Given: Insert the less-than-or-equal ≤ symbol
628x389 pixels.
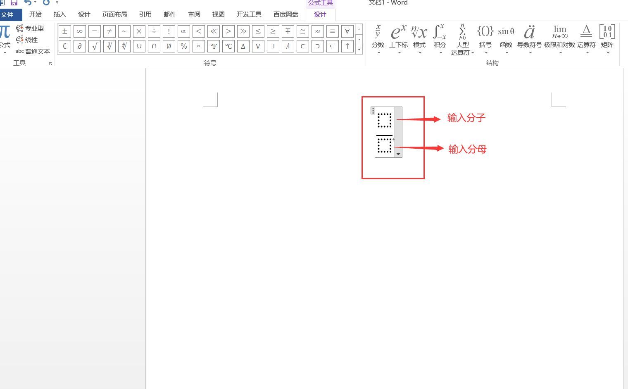Looking at the screenshot, I should click(x=258, y=31).
